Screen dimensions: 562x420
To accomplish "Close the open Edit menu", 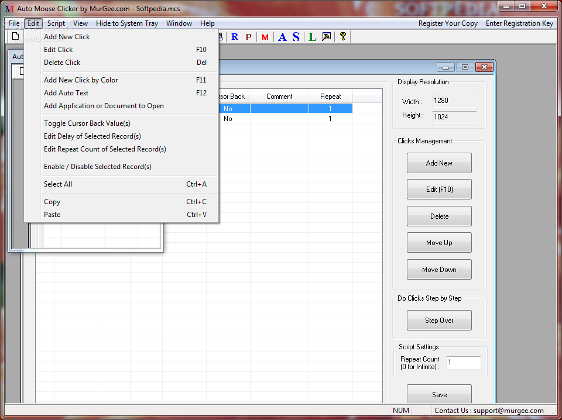I will pyautogui.click(x=33, y=23).
